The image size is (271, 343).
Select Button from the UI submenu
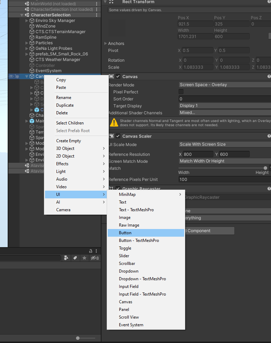click(125, 233)
